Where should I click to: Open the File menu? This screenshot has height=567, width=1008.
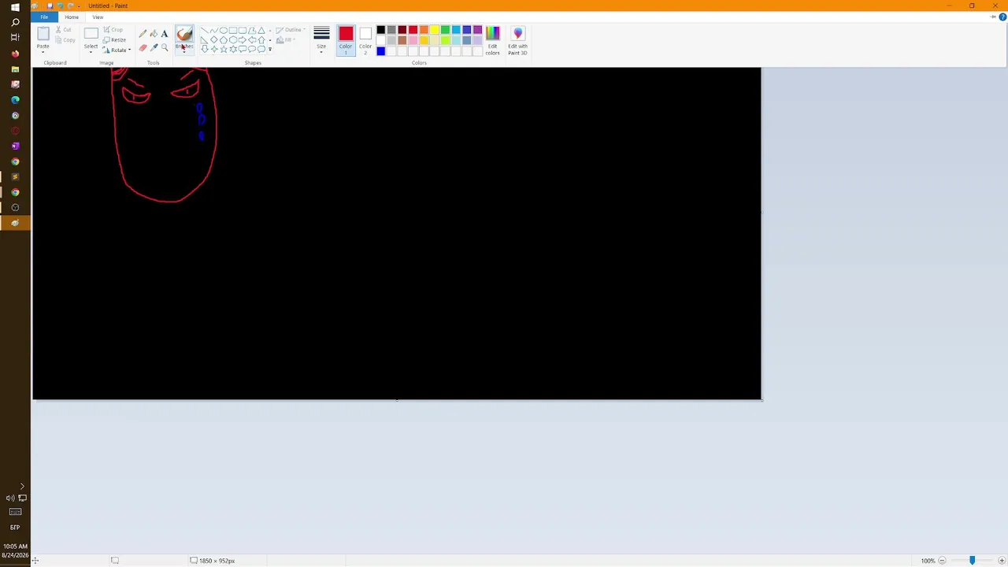click(x=44, y=17)
